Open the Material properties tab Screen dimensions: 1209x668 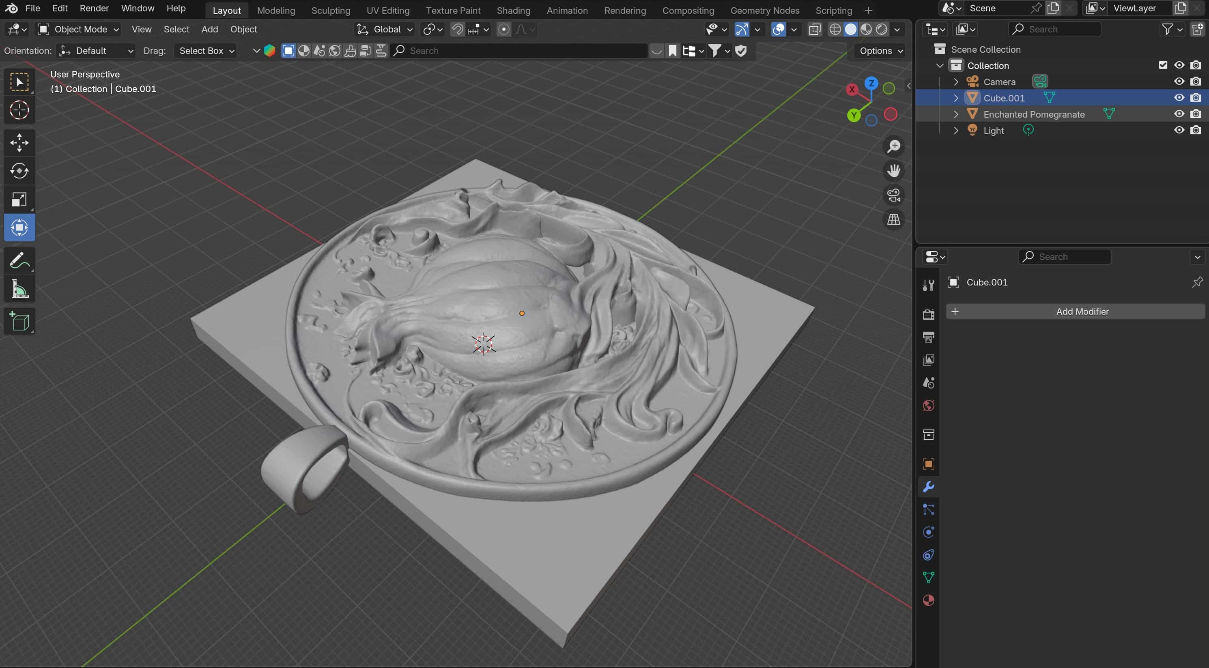(x=928, y=600)
